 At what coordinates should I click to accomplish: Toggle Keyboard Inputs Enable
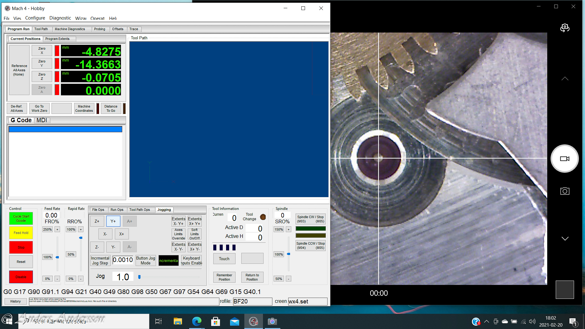[191, 260]
